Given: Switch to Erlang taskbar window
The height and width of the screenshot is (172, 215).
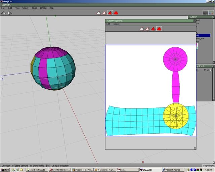Looking at the screenshot, I should (x=128, y=170).
